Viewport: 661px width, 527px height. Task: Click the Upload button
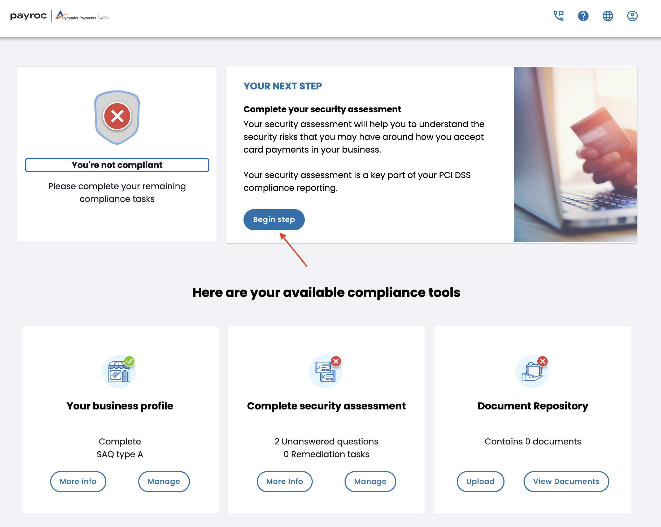480,481
